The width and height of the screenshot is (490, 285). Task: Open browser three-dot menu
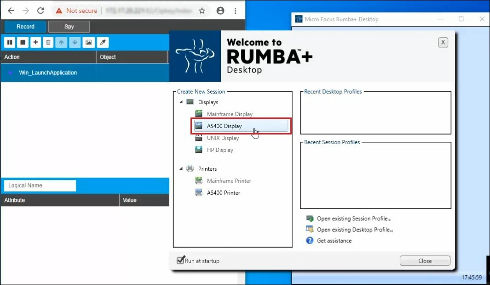235,11
